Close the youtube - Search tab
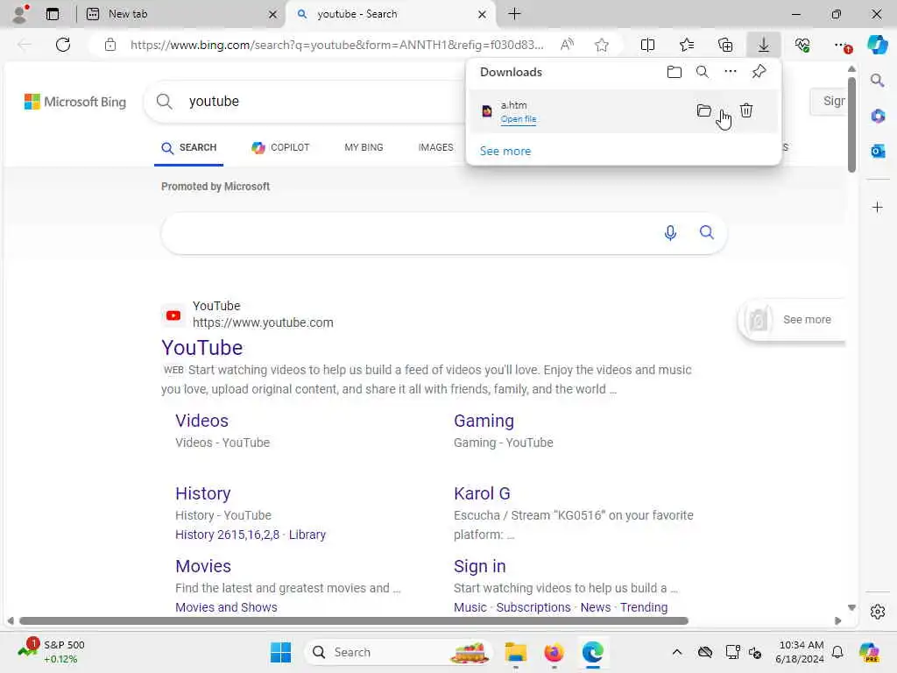Viewport: 897px width, 673px height. (x=483, y=14)
